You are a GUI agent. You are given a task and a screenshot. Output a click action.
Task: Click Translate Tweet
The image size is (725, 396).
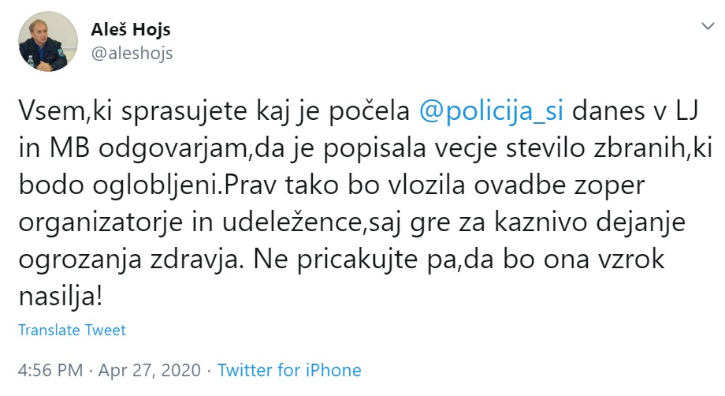[x=72, y=331]
